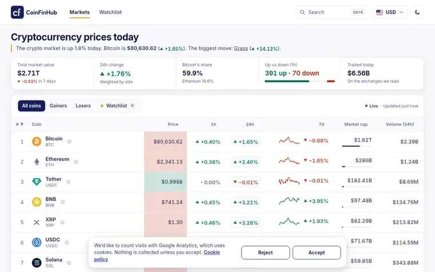Click the USDC coin icon
This screenshot has height=272, width=435.
[37, 242]
